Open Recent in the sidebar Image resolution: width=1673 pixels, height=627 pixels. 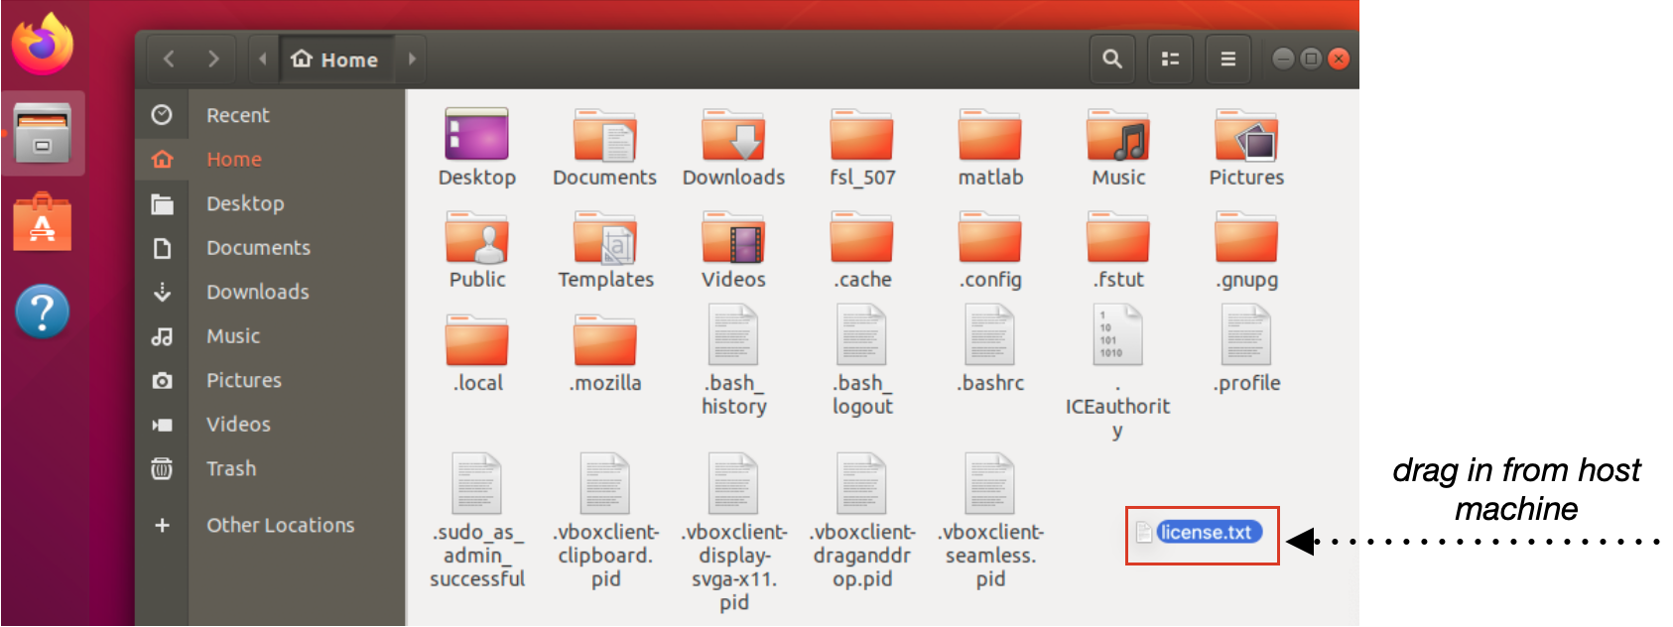[x=237, y=115]
